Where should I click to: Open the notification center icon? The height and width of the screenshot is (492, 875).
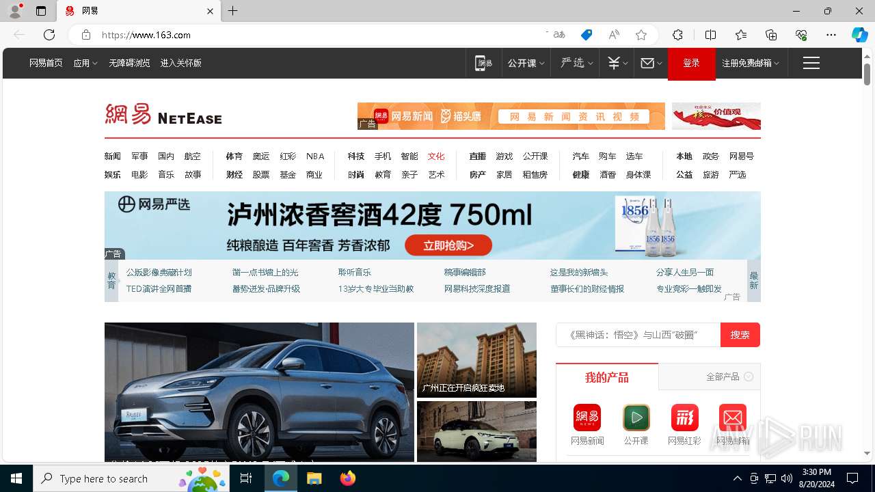pyautogui.click(x=852, y=478)
